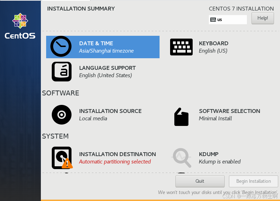
Task: Select the 'us' keyboard layout indicator
Action: (228, 20)
